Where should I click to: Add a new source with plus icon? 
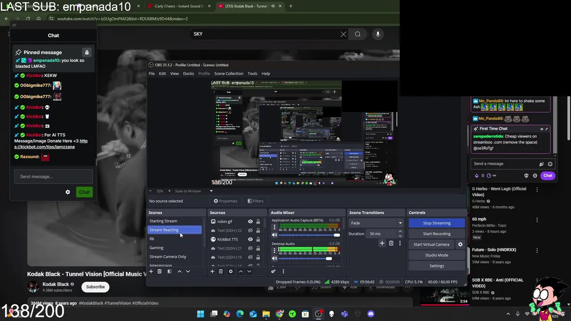coord(212,271)
